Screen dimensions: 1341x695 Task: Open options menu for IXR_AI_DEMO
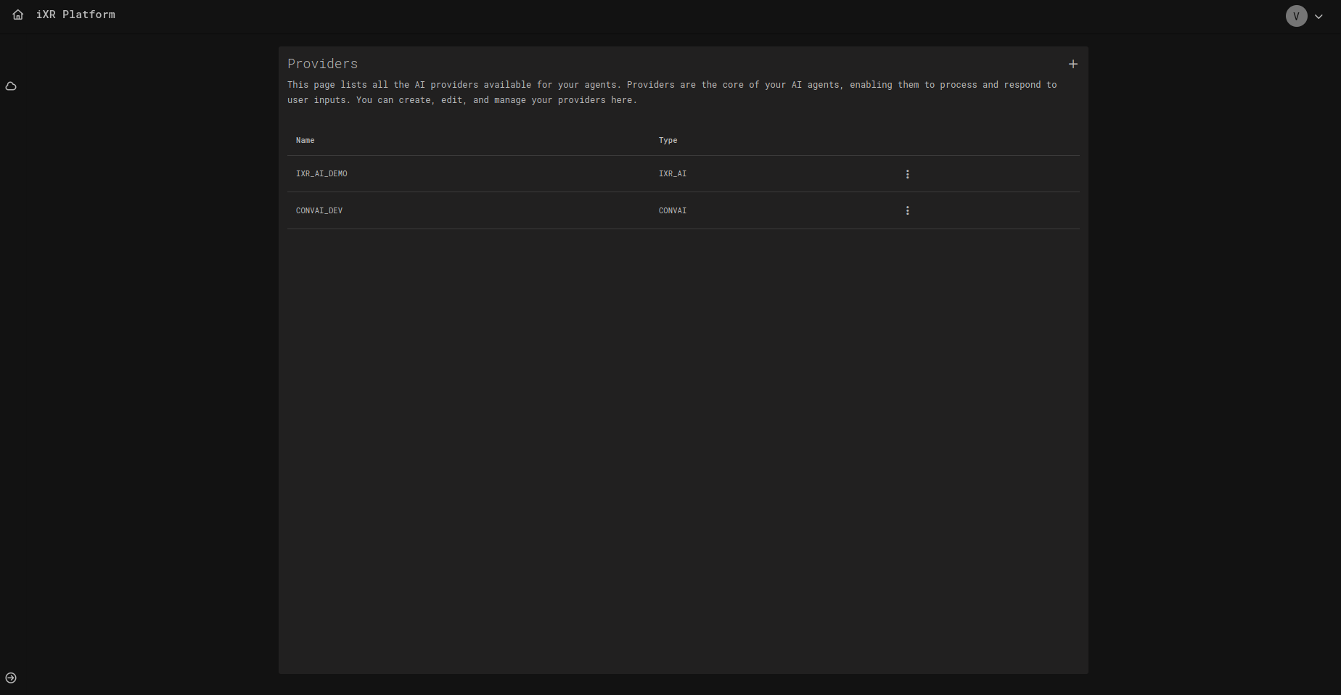[907, 174]
